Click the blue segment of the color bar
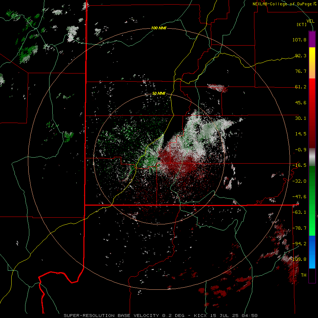This screenshot has width=318, height=318. click(312, 252)
